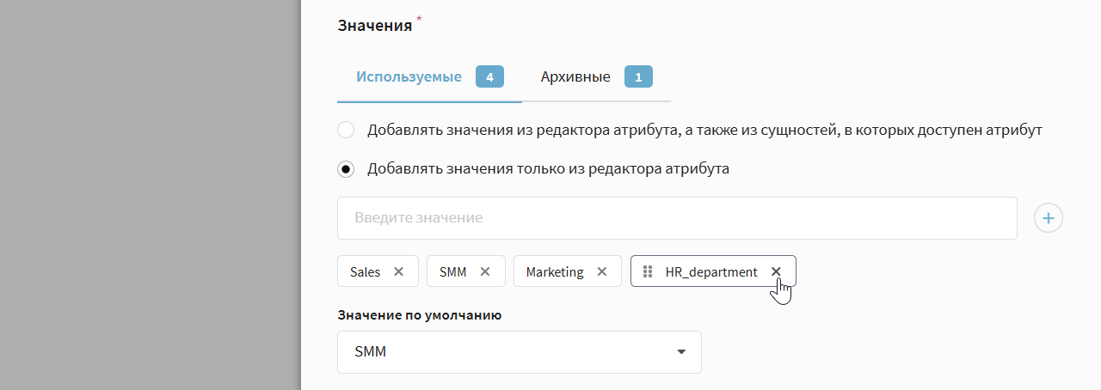Select radio for adding values from entities too

point(346,131)
